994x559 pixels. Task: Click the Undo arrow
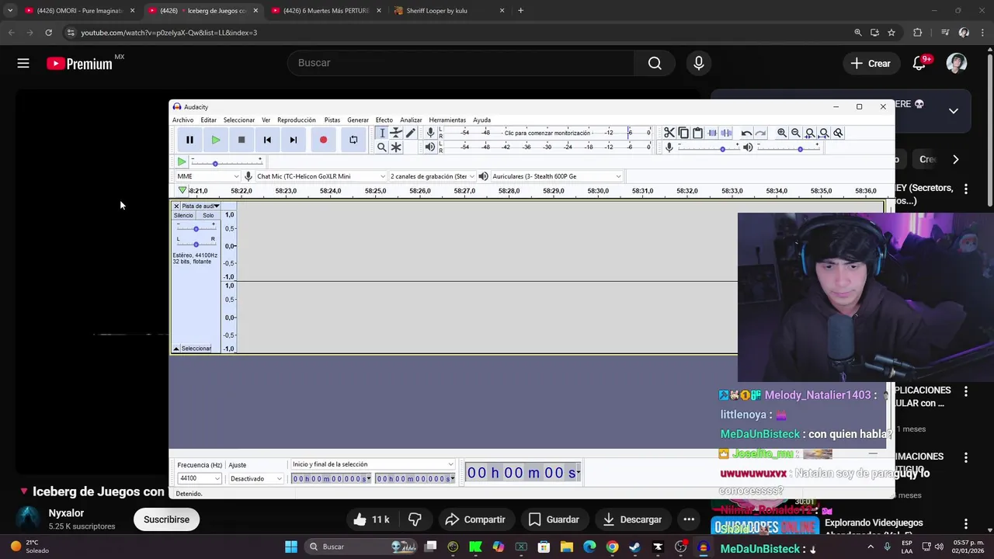(746, 133)
